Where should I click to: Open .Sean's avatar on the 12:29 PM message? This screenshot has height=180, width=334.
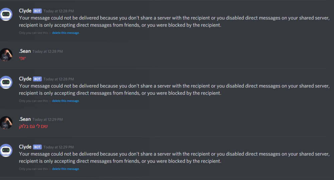coord(6,123)
